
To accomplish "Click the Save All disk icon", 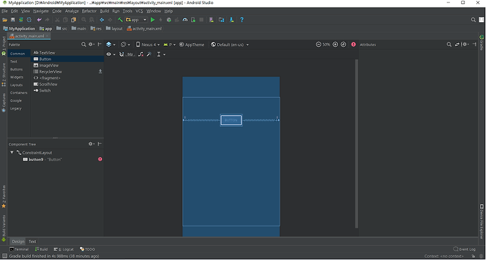I will [x=13, y=20].
